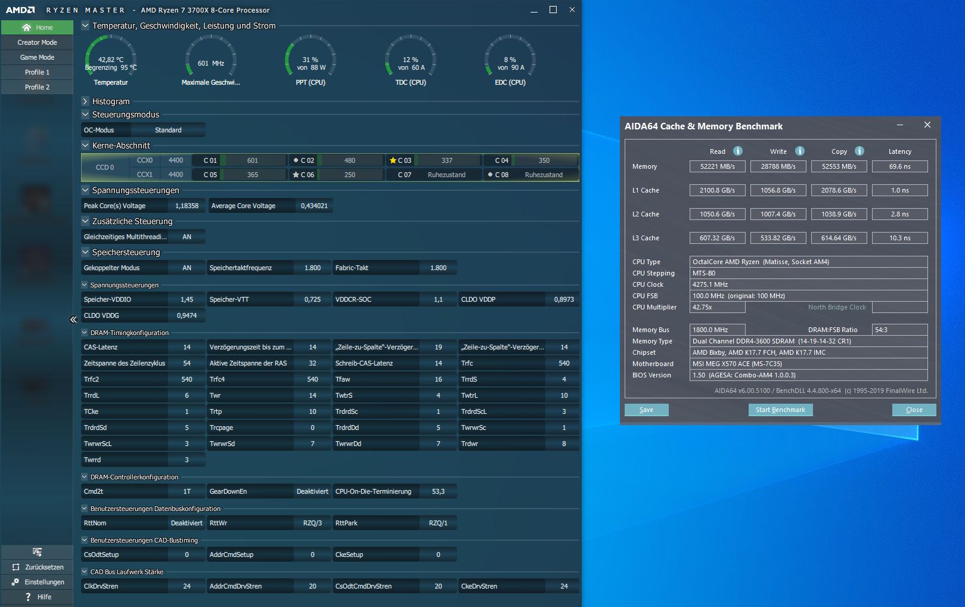Collapse the CAD Bus Laufwerk Stärke subsection
Screen dimensions: 965x607
click(x=85, y=572)
